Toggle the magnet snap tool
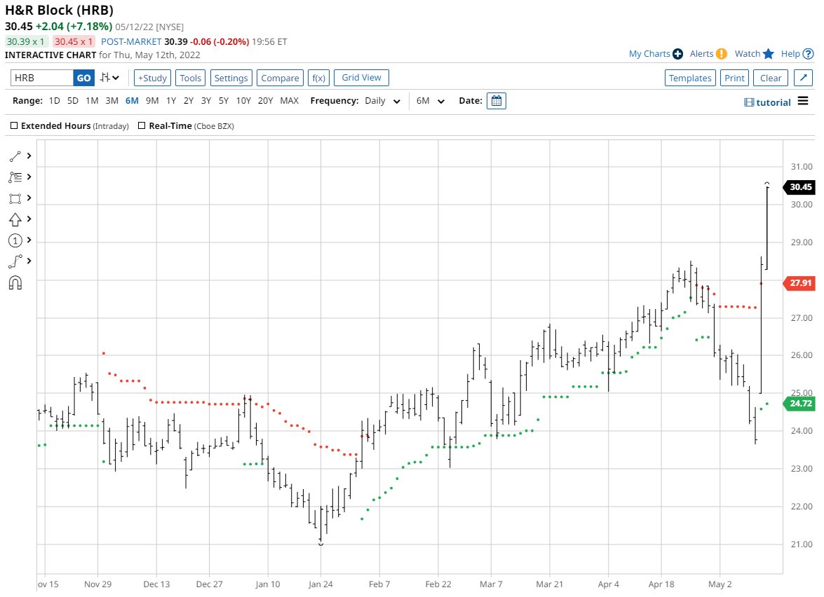 point(15,283)
